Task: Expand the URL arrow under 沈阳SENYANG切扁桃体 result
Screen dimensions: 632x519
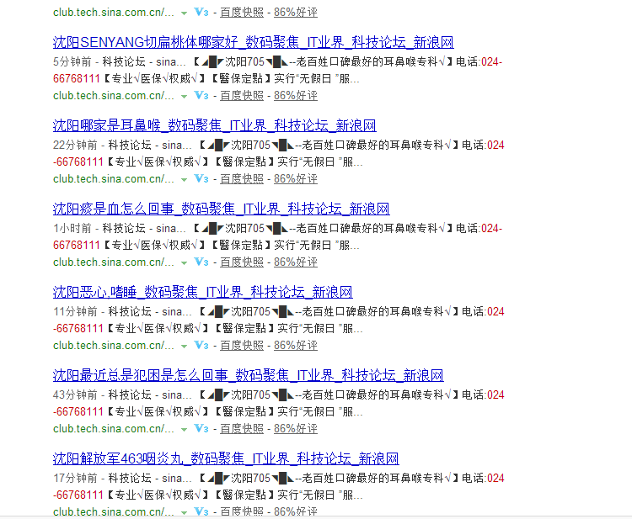Action: click(185, 97)
